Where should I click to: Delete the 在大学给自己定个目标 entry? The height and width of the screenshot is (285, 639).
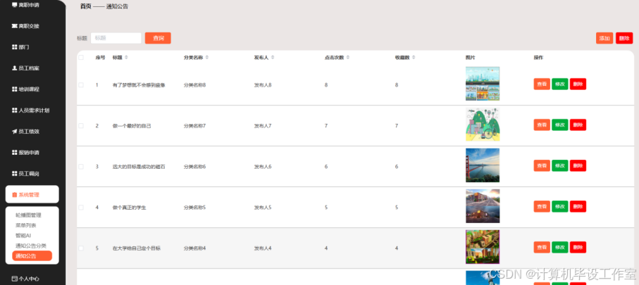click(x=578, y=247)
